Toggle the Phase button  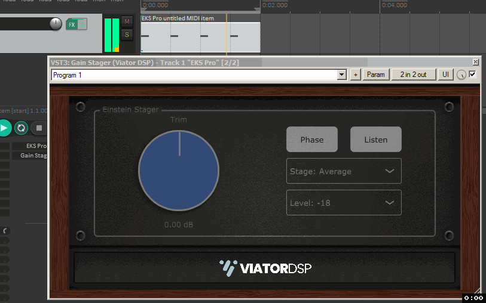click(x=312, y=140)
